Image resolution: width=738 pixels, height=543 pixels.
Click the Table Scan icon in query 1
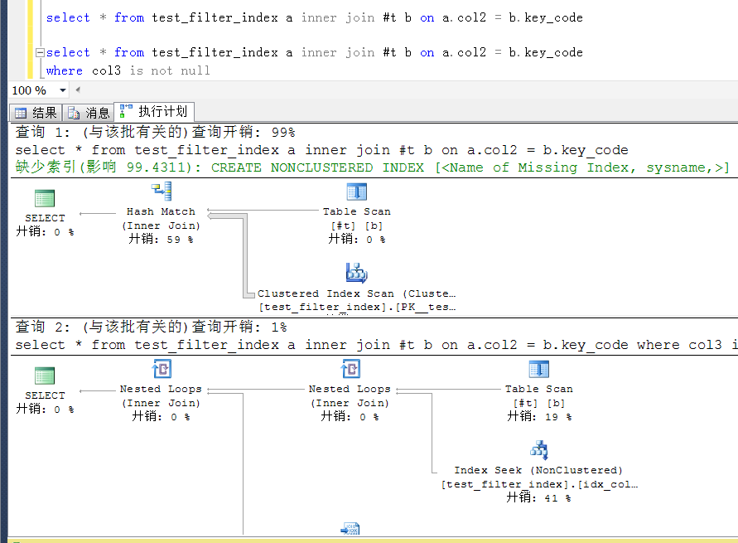pyautogui.click(x=356, y=192)
